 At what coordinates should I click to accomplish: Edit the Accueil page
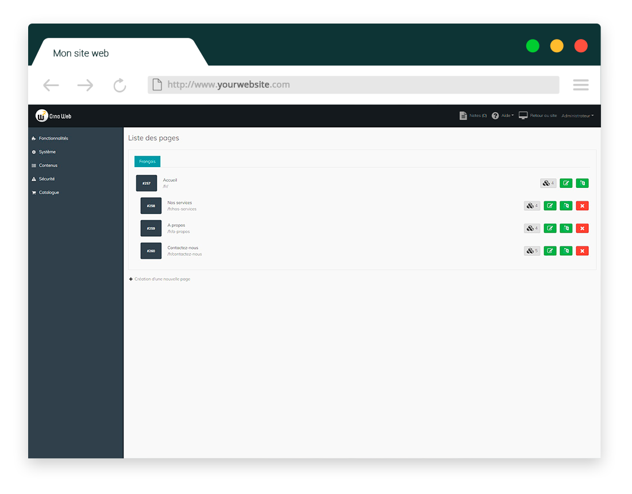[x=566, y=183]
